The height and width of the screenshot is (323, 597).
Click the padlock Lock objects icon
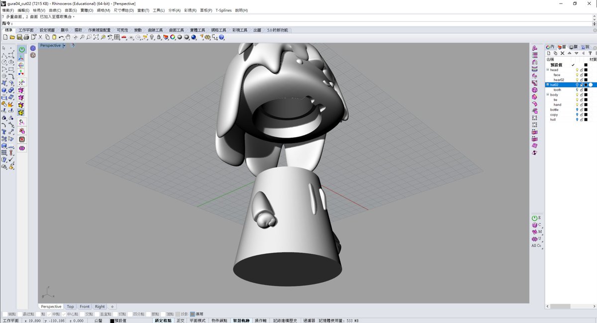pyautogui.click(x=159, y=37)
